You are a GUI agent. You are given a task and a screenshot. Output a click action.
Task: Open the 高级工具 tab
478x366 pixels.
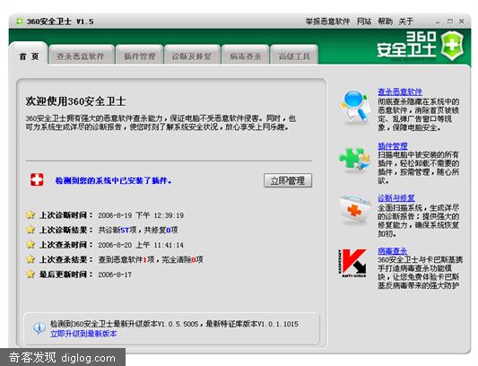pos(294,57)
